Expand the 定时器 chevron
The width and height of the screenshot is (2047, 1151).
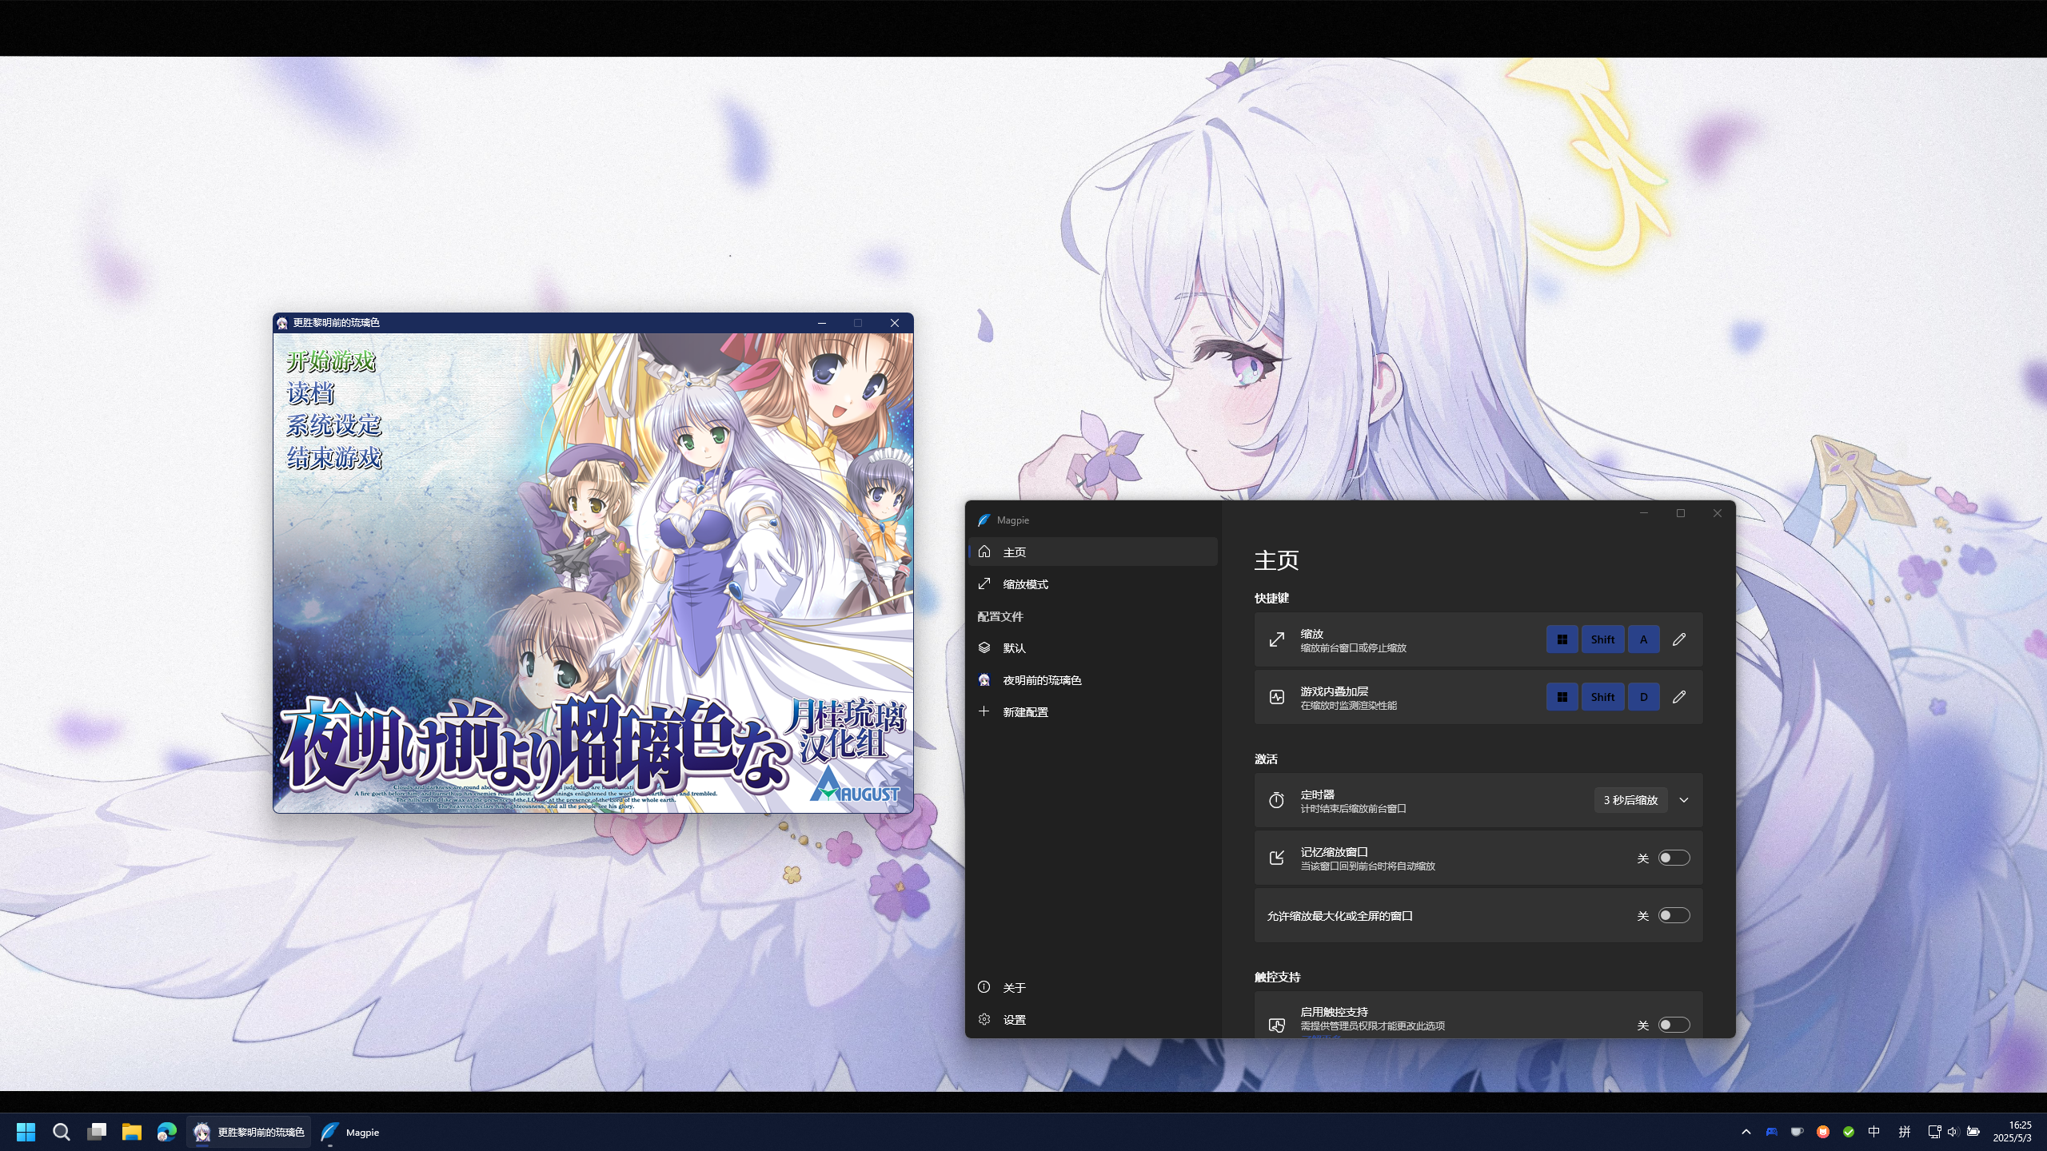tap(1684, 800)
